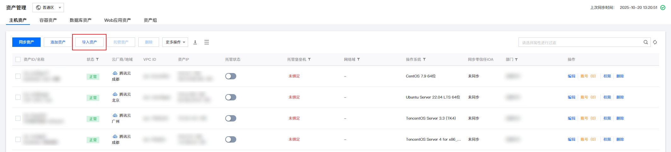This screenshot has height=152, width=671.
Task: Click the download export icon
Action: coord(195,42)
